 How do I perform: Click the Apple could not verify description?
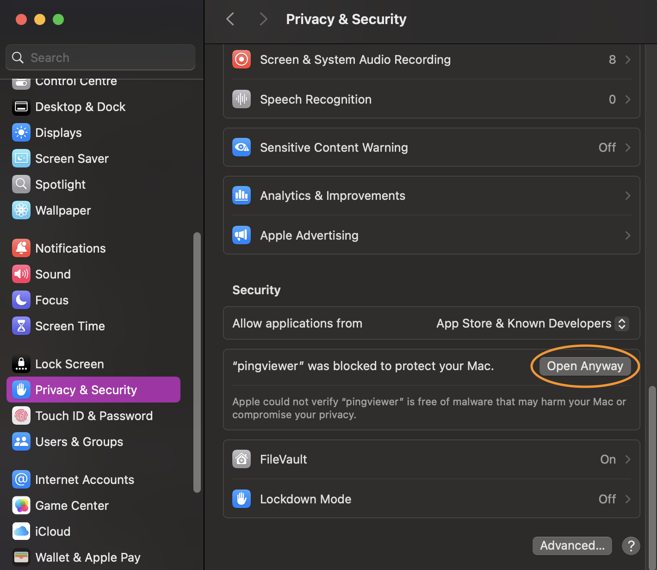pyautogui.click(x=429, y=408)
